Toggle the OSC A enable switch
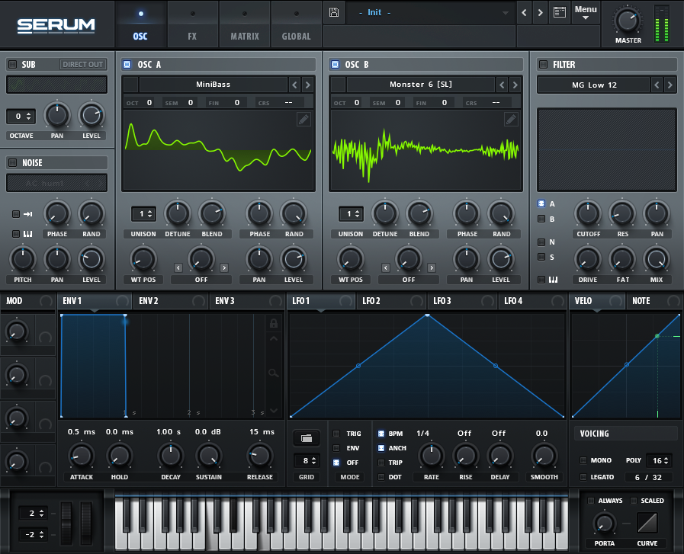The width and height of the screenshot is (684, 554). pyautogui.click(x=127, y=65)
